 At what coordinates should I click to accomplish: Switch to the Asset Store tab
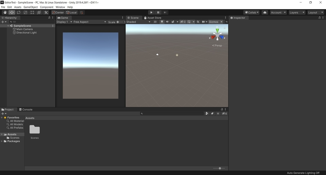point(152,18)
